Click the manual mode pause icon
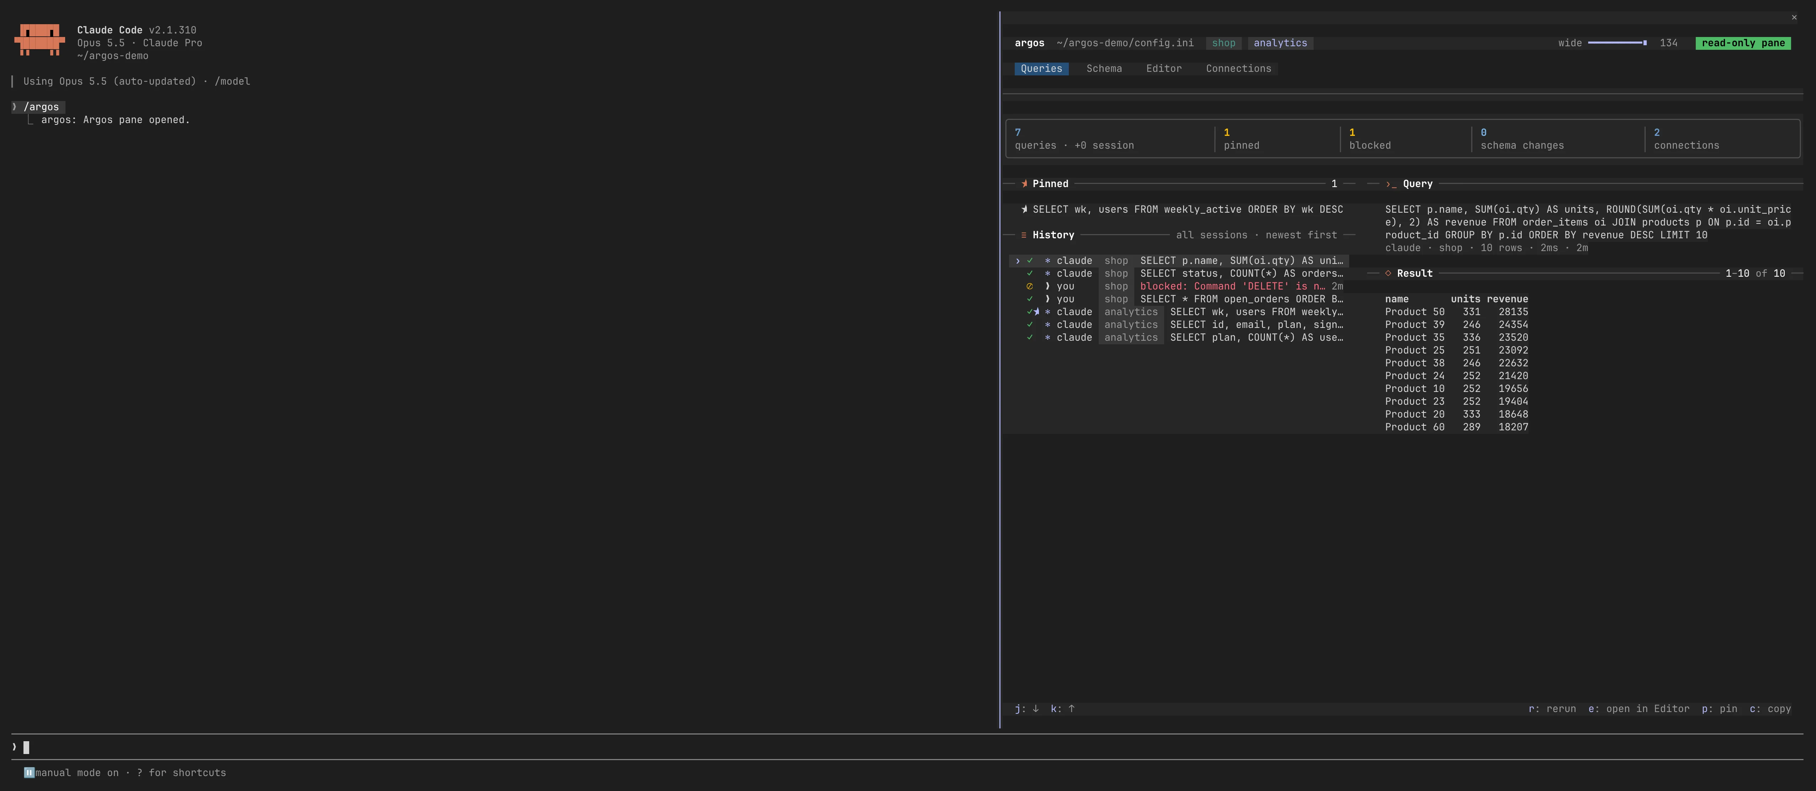Image resolution: width=1816 pixels, height=791 pixels. tap(29, 773)
